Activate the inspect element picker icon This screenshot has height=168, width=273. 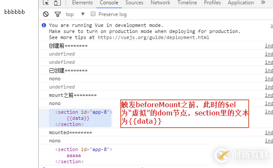pyautogui.click(x=46, y=3)
